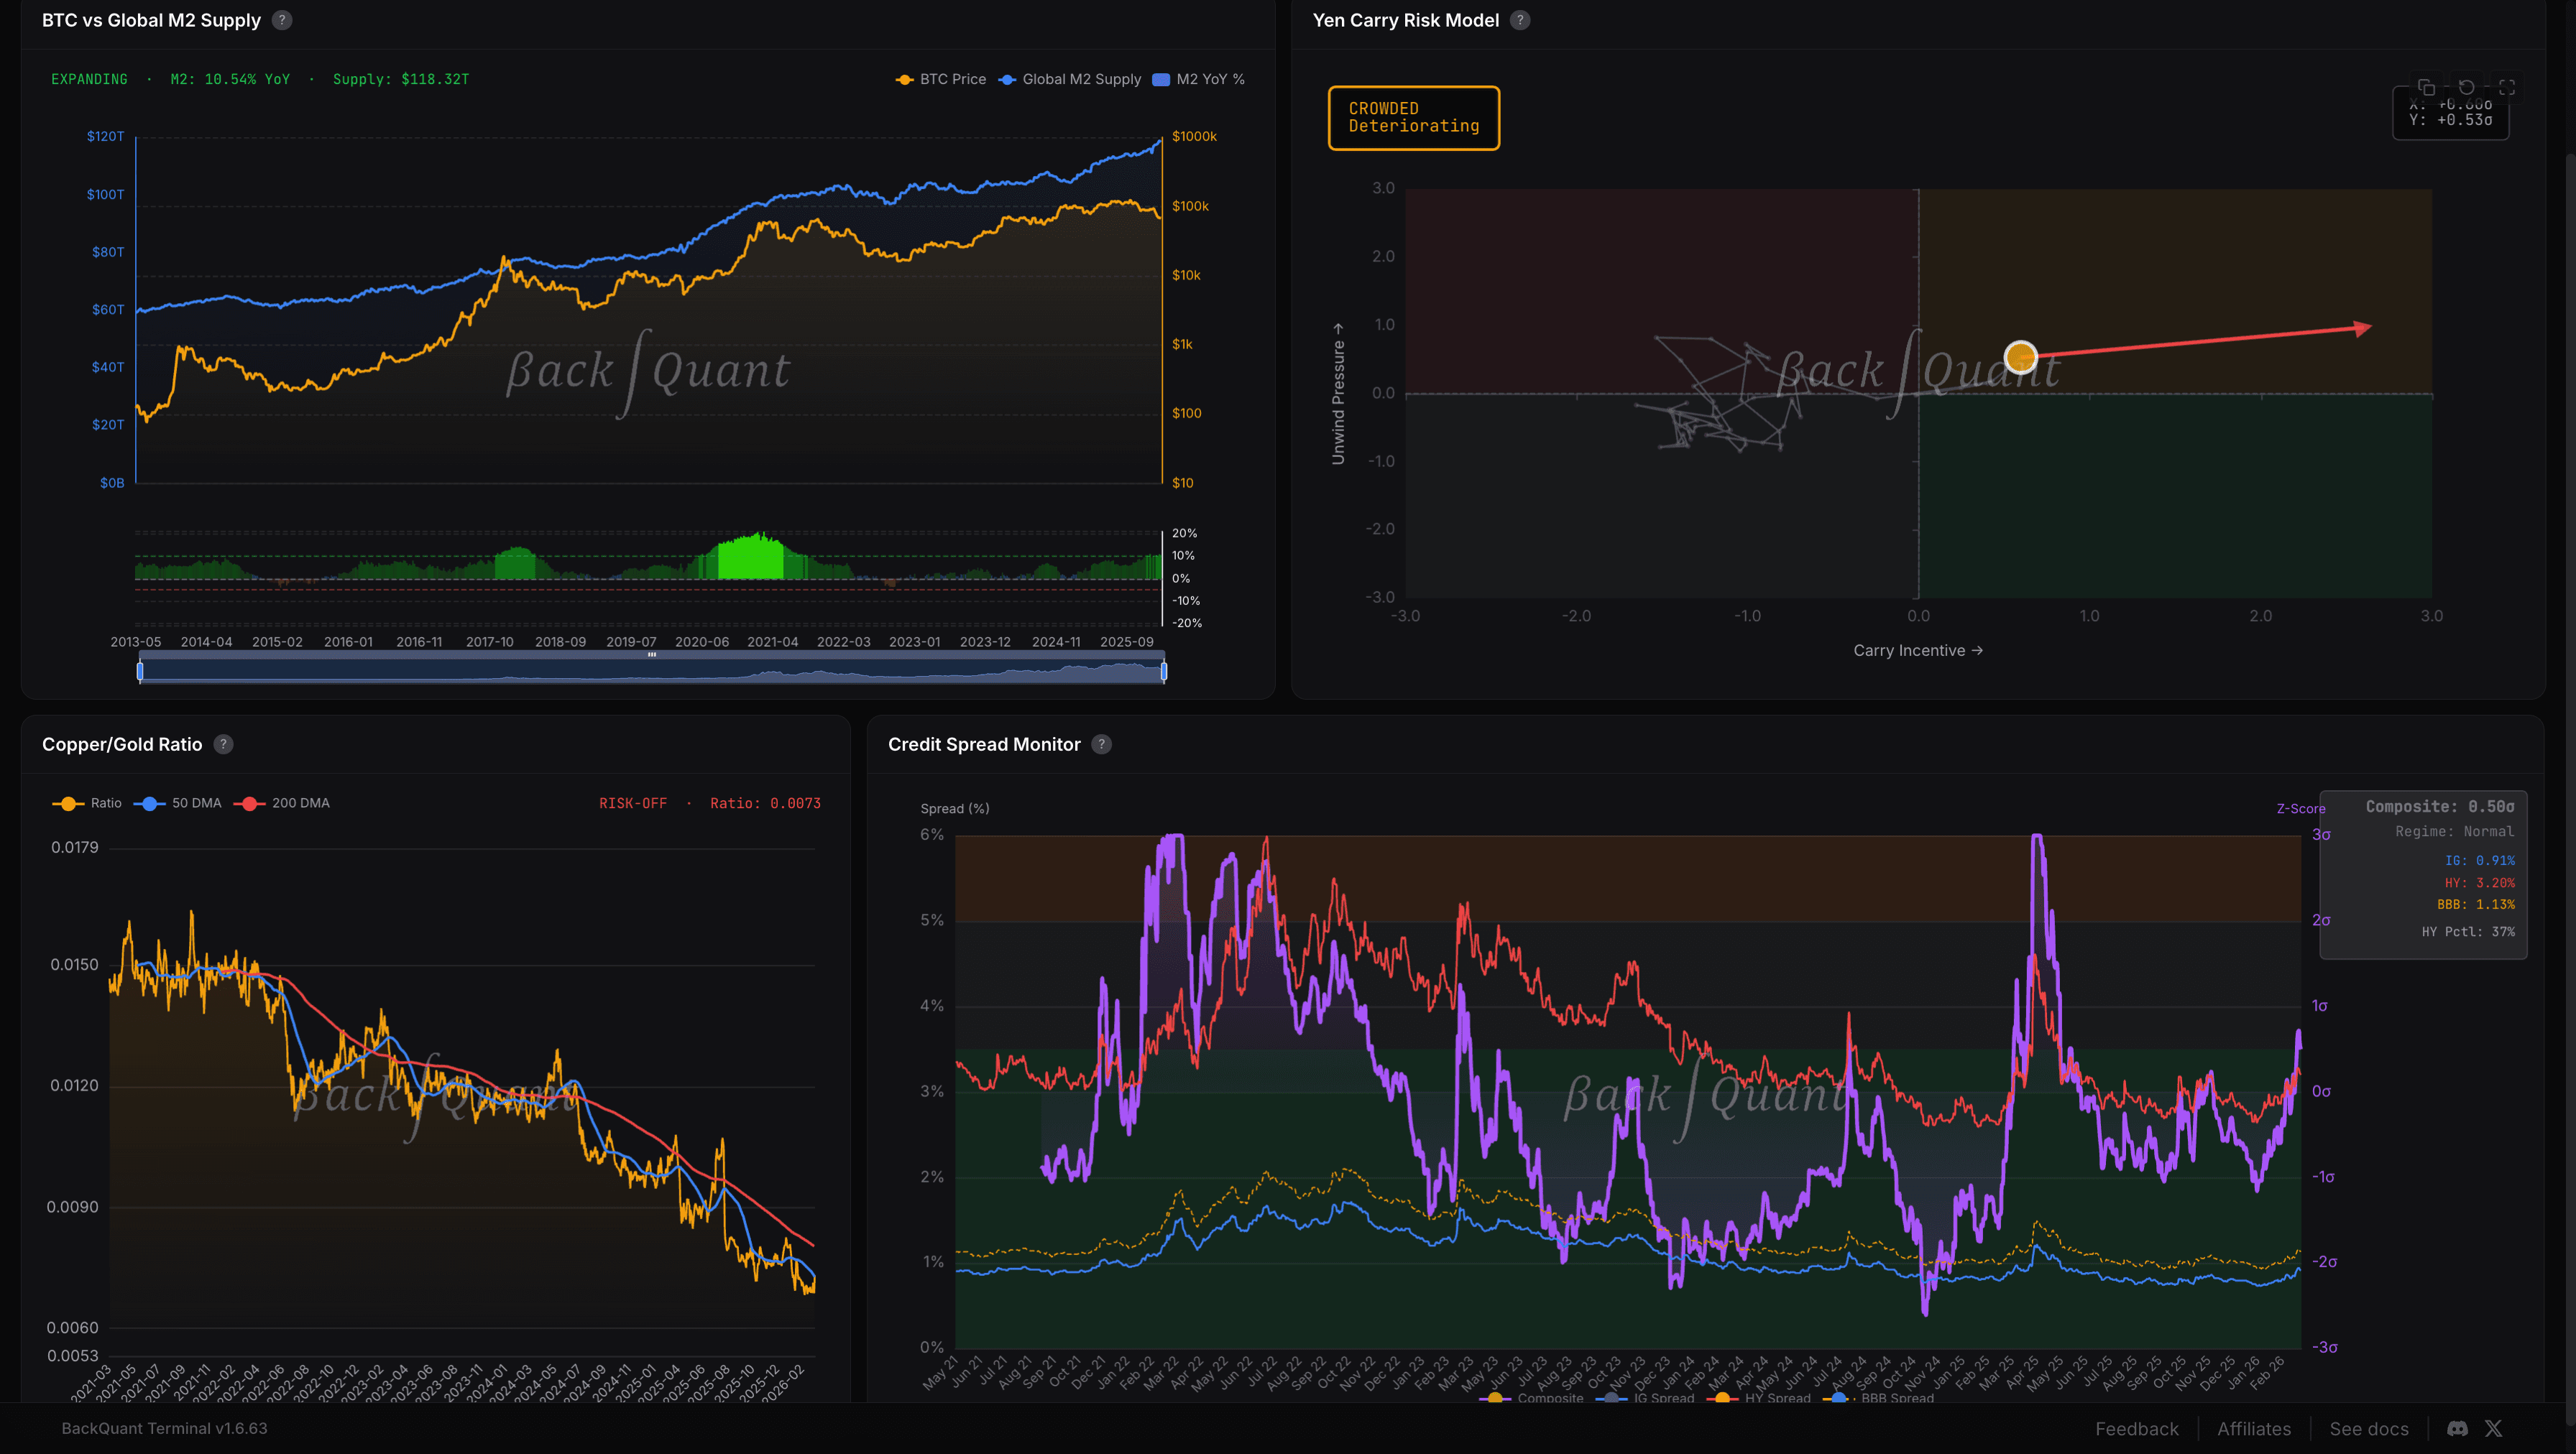Click the help icon on Credit Spread Monitor
Screen dimensions: 2576x1454
1101,744
